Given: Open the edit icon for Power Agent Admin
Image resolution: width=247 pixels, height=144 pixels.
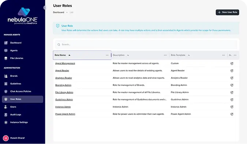Looking at the screenshot, I should [x=232, y=114].
